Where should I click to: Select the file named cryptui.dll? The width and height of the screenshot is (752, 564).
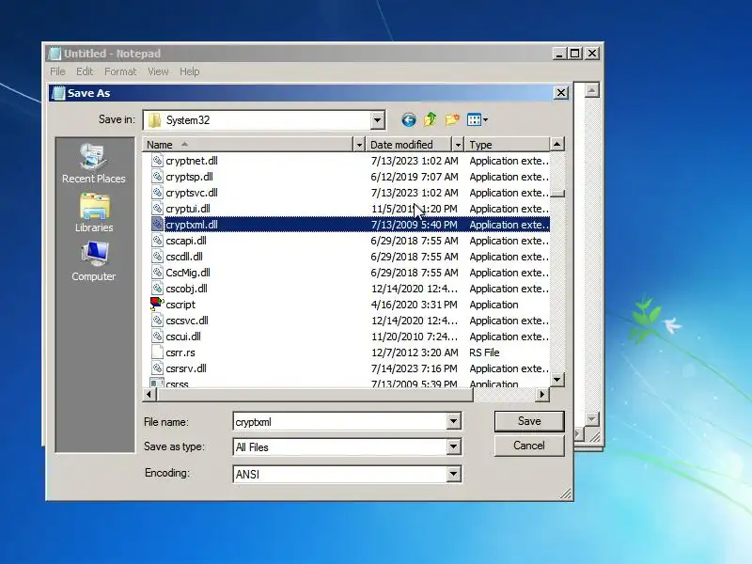187,209
